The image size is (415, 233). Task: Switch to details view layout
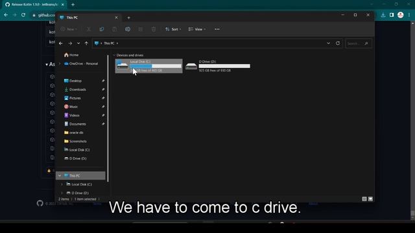pyautogui.click(x=364, y=199)
